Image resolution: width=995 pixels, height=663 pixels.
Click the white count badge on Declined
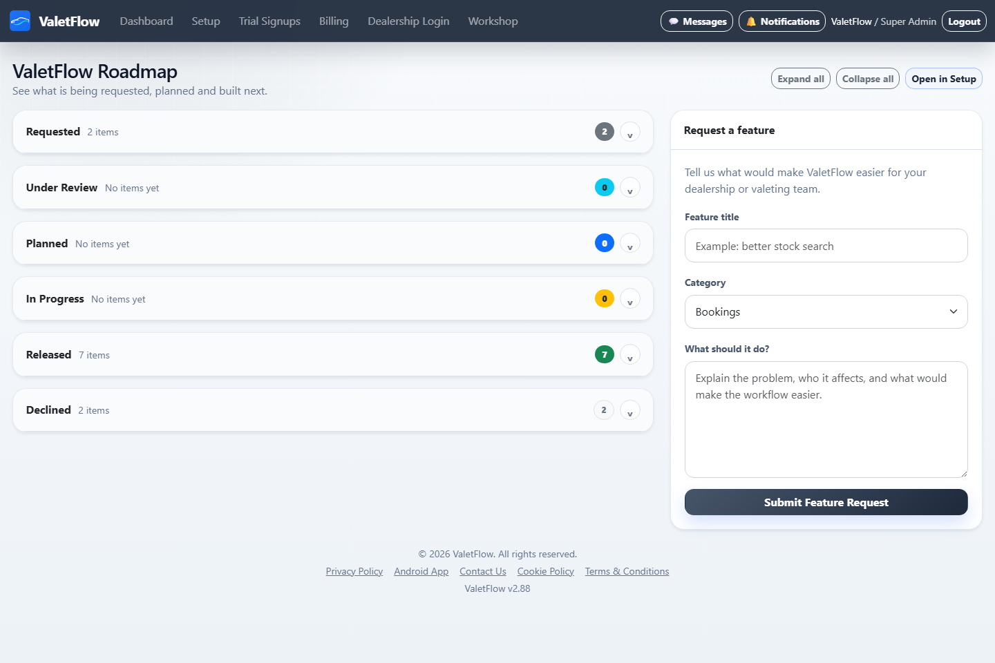604,410
